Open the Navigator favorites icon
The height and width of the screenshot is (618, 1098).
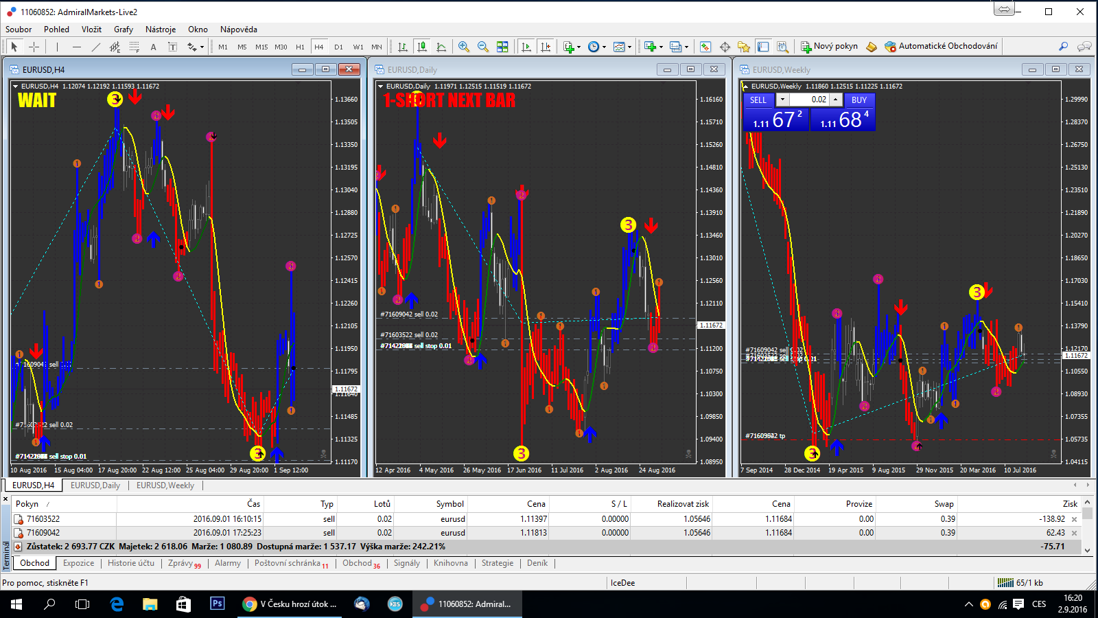744,47
